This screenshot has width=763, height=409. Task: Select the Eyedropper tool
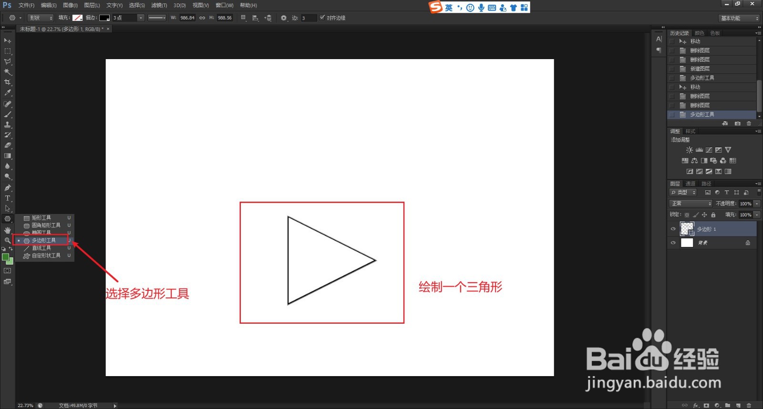pos(8,93)
